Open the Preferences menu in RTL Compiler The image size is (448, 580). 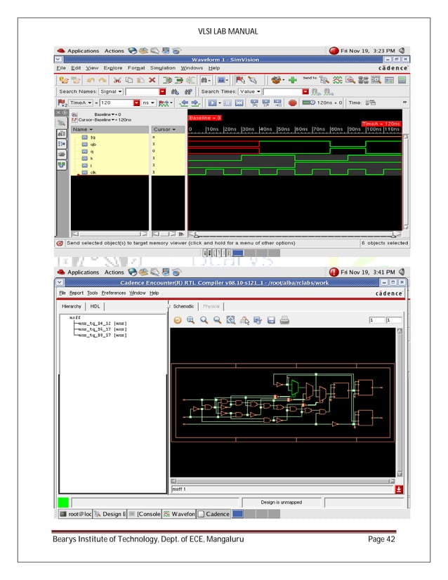114,292
